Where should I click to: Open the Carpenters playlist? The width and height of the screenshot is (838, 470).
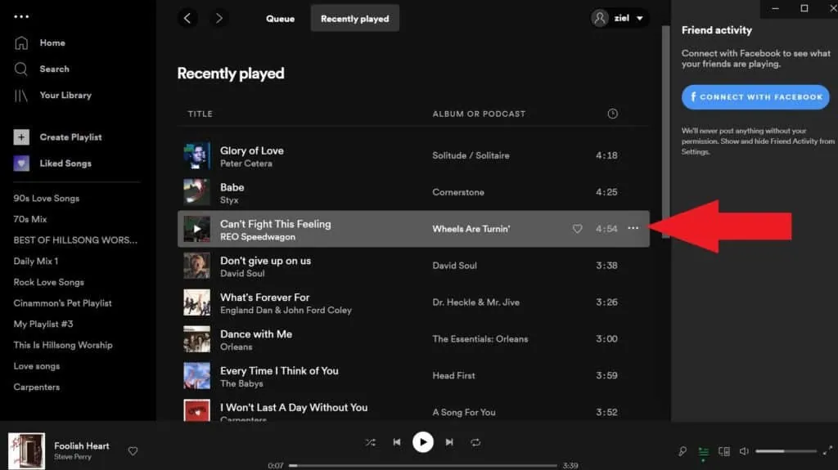(x=36, y=387)
